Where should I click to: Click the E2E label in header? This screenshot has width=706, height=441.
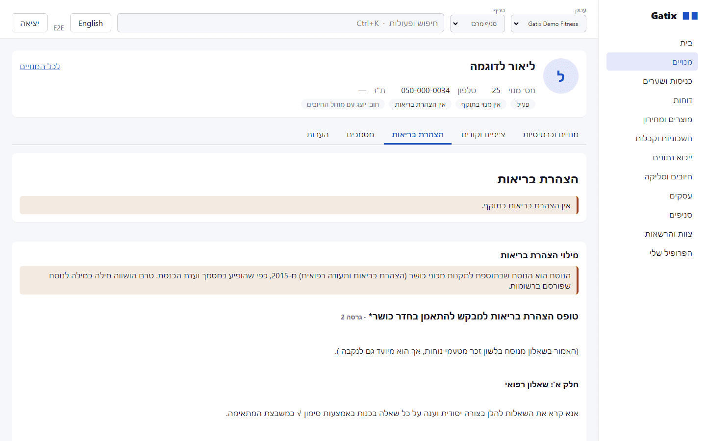[x=59, y=28]
